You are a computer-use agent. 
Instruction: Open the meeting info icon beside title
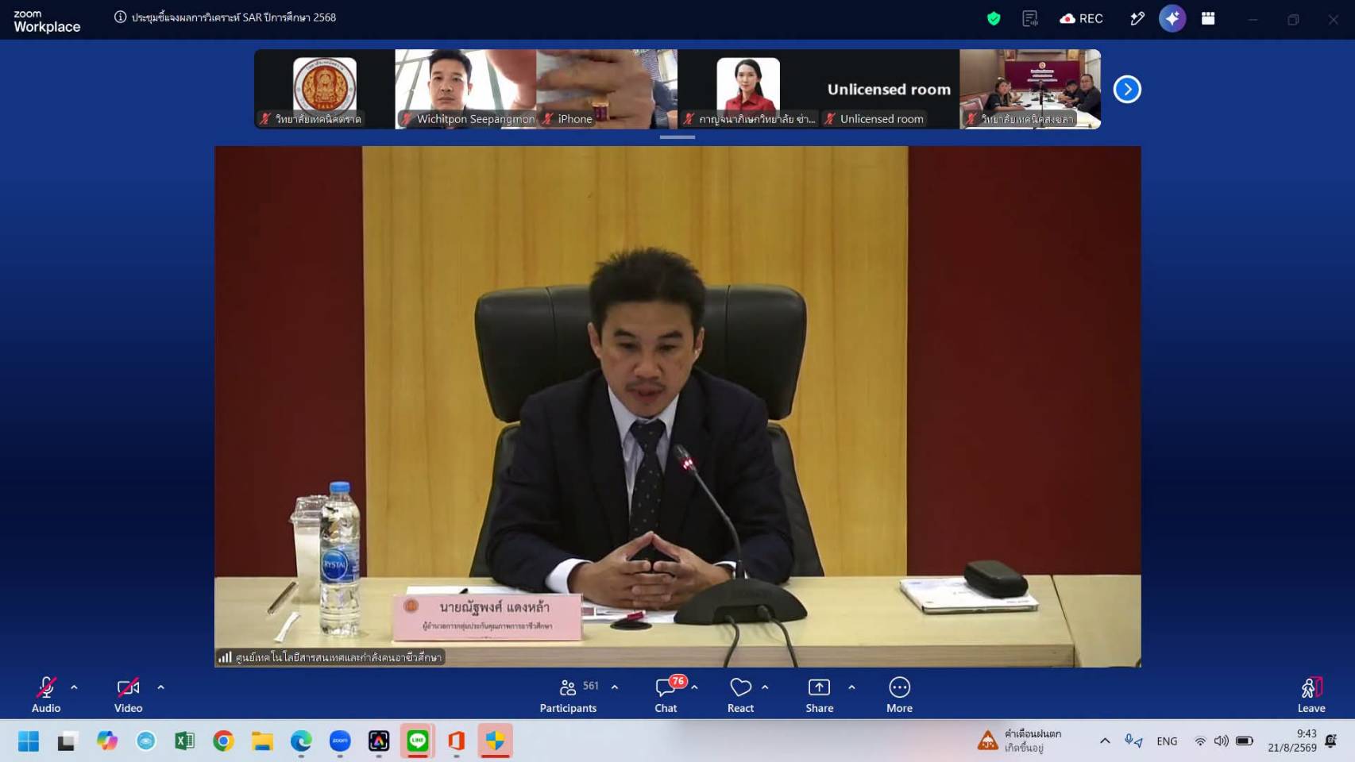[x=120, y=17]
